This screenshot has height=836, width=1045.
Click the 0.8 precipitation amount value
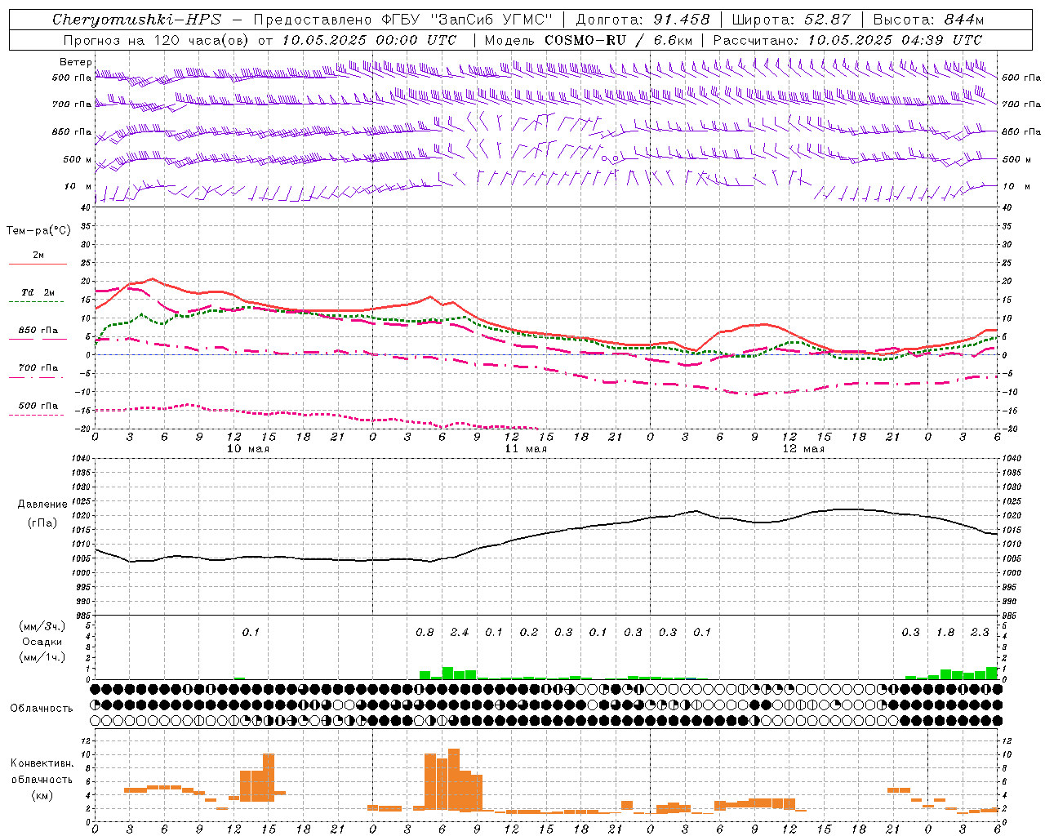click(425, 632)
